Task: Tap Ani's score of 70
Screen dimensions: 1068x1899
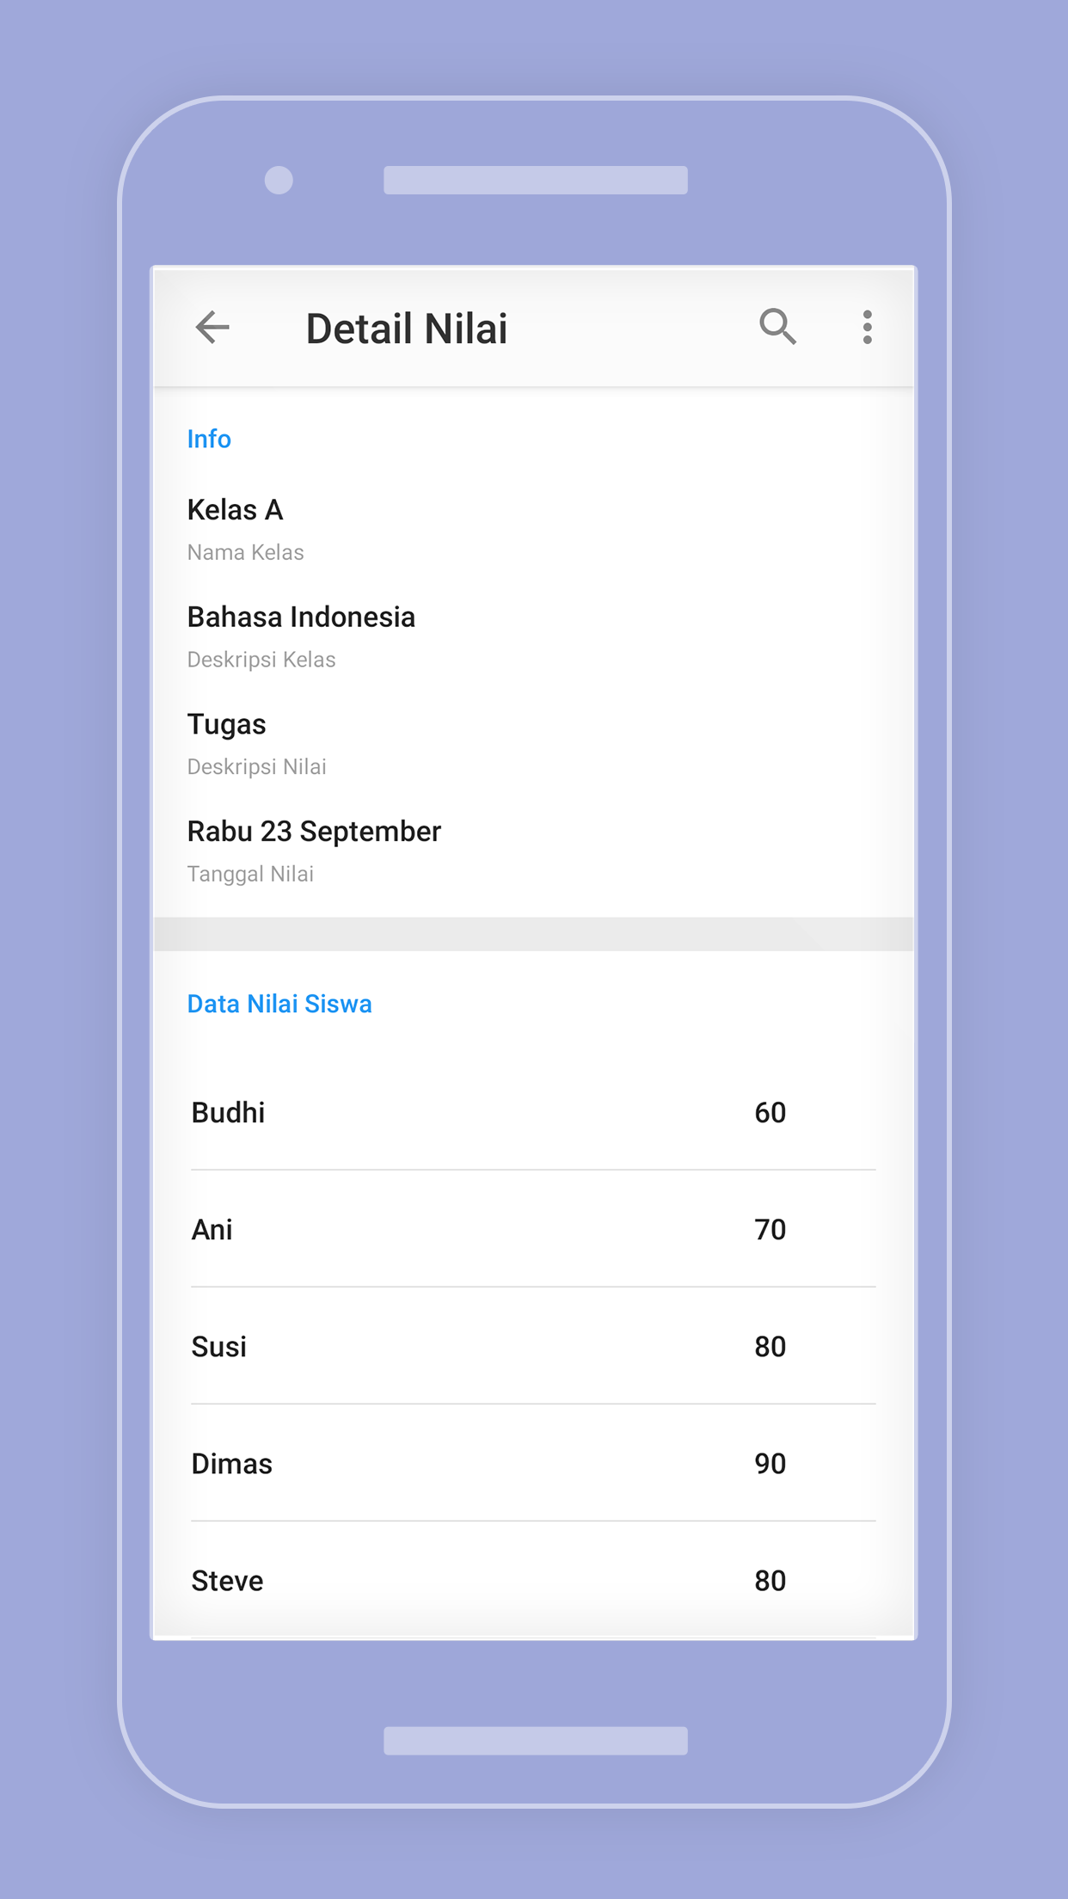Action: pyautogui.click(x=770, y=1230)
